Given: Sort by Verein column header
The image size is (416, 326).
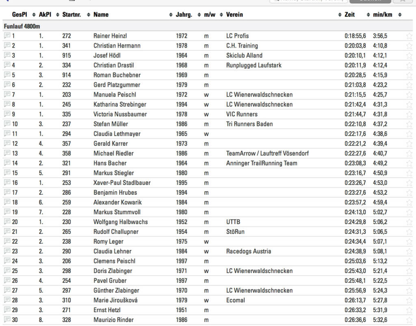Looking at the screenshot, I should (234, 15).
